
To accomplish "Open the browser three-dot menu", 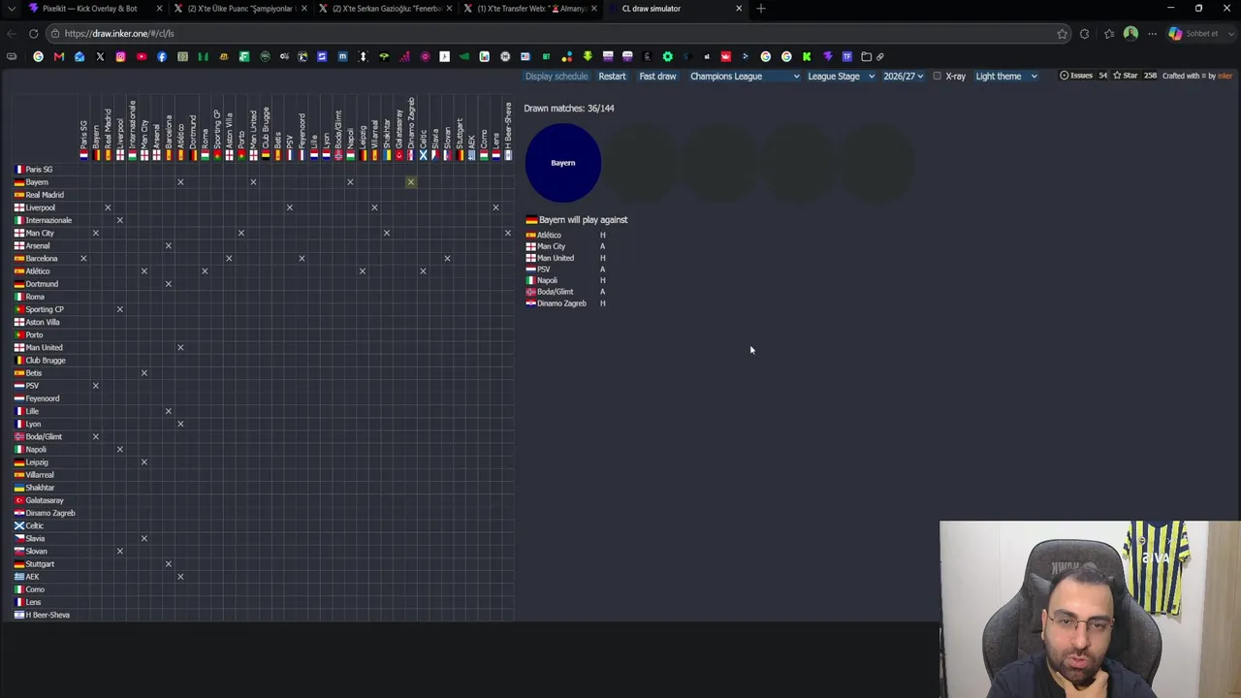I will [1152, 33].
